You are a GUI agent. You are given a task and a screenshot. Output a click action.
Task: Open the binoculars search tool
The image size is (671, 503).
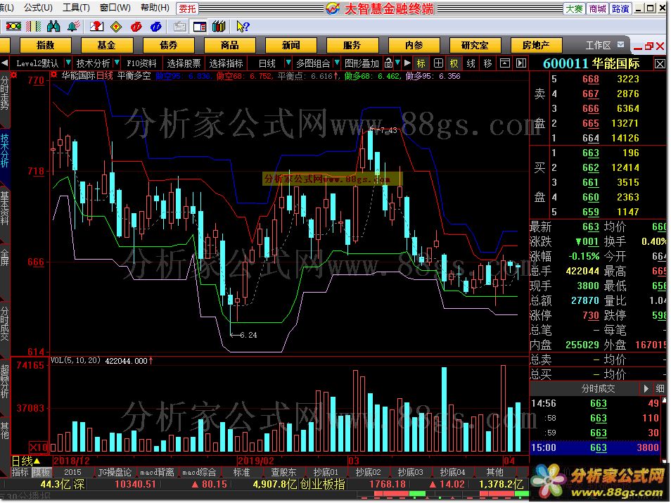pyautogui.click(x=53, y=27)
